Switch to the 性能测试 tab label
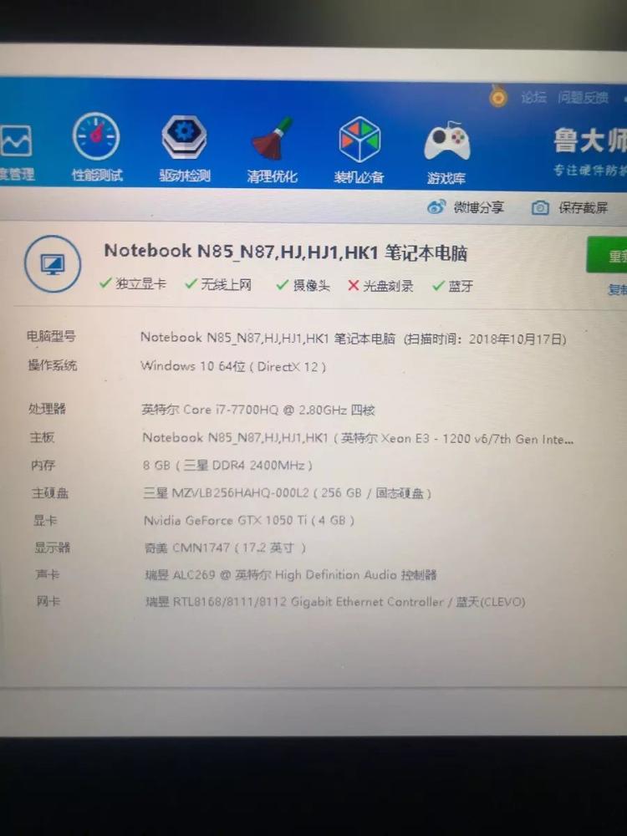The image size is (627, 836). click(x=97, y=175)
